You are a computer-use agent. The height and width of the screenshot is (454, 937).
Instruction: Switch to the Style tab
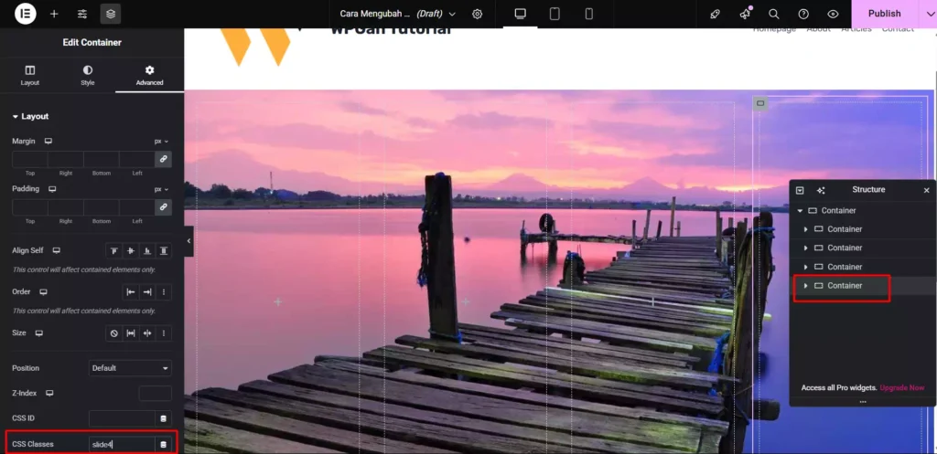tap(88, 75)
